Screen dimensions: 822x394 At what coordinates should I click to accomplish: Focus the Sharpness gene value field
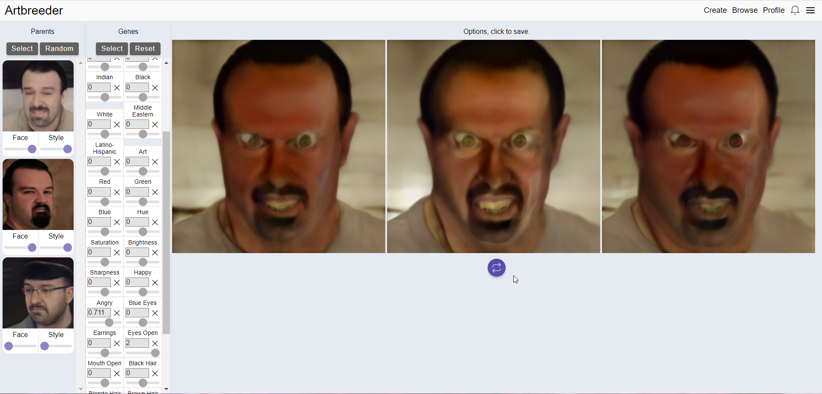[99, 282]
